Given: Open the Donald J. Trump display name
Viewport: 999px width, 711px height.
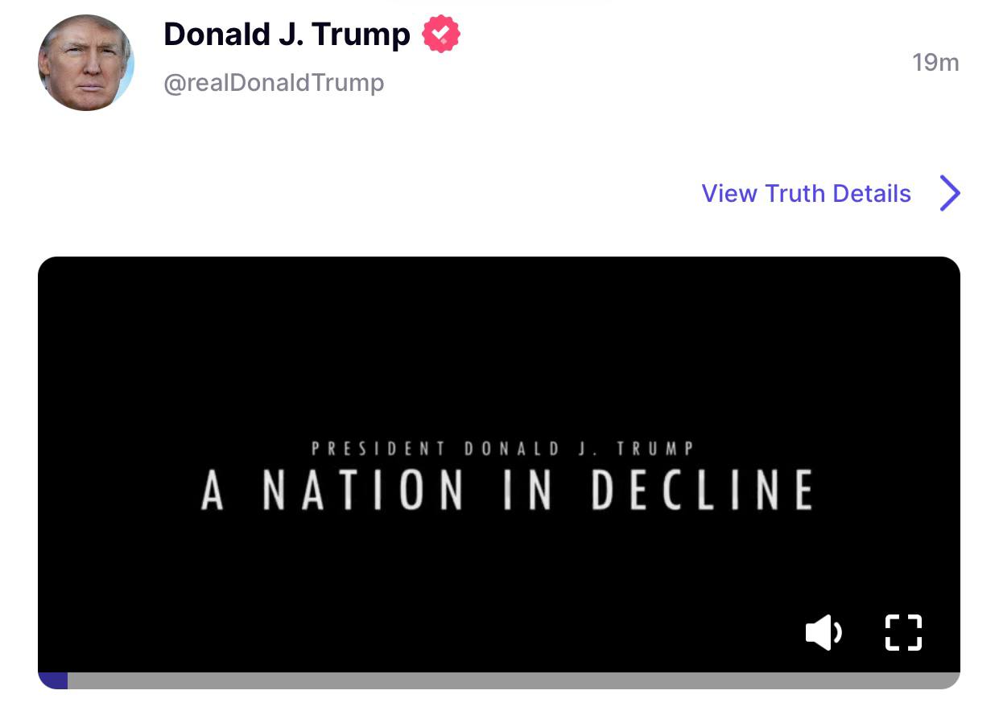Looking at the screenshot, I should tap(287, 35).
